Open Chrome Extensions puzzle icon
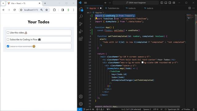The image size is (197, 111). pyautogui.click(x=54, y=10)
